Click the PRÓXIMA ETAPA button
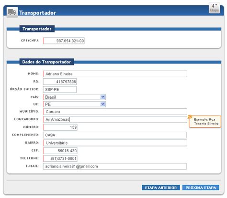 click(201, 188)
